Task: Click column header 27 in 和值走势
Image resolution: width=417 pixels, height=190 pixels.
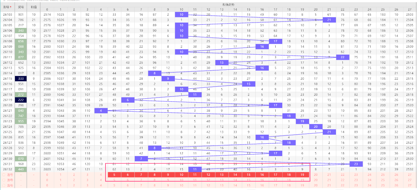Action: click(410, 9)
